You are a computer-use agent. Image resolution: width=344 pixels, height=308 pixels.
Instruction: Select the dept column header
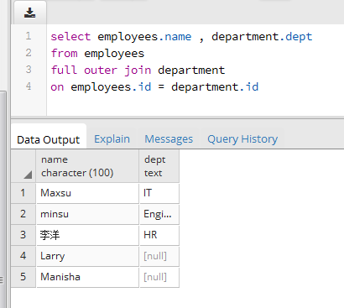(x=159, y=166)
